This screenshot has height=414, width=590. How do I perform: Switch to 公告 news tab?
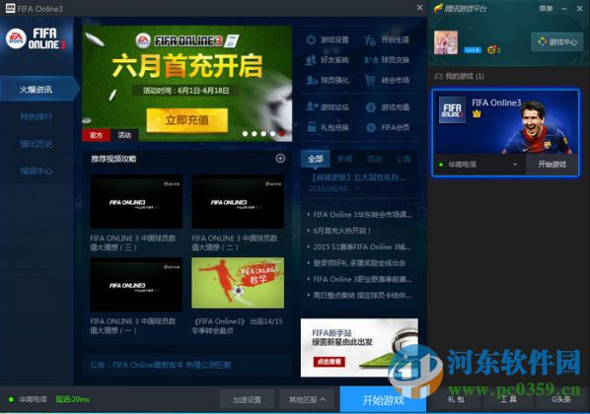[404, 159]
